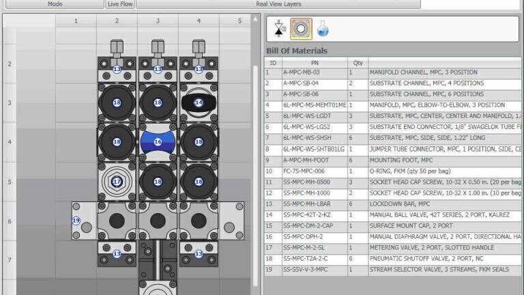Image resolution: width=524 pixels, height=295 pixels.
Task: Select BOM row SS-MPC-M-2-SL
Action: [393, 248]
